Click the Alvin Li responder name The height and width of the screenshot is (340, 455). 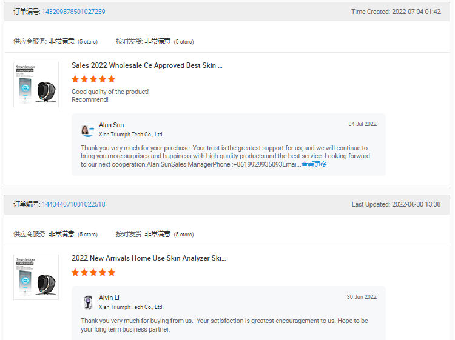pos(109,298)
